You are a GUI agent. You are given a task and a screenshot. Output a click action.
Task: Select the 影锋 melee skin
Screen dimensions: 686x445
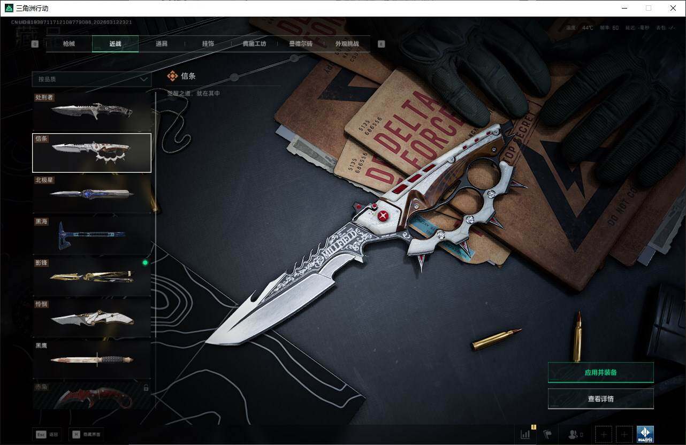[x=92, y=277]
